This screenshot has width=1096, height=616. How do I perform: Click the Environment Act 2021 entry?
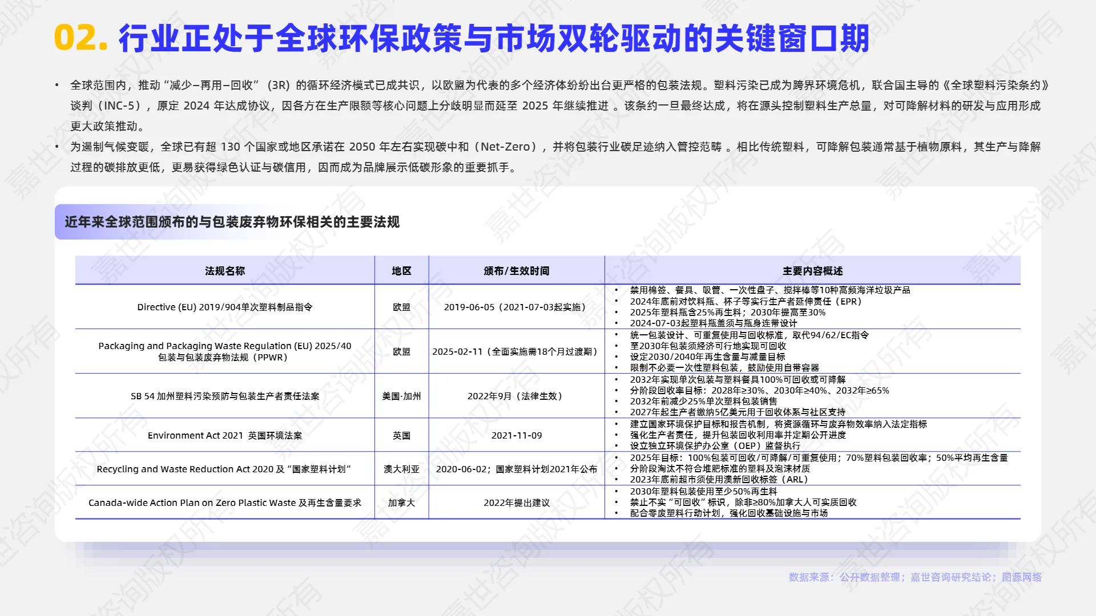click(x=227, y=435)
